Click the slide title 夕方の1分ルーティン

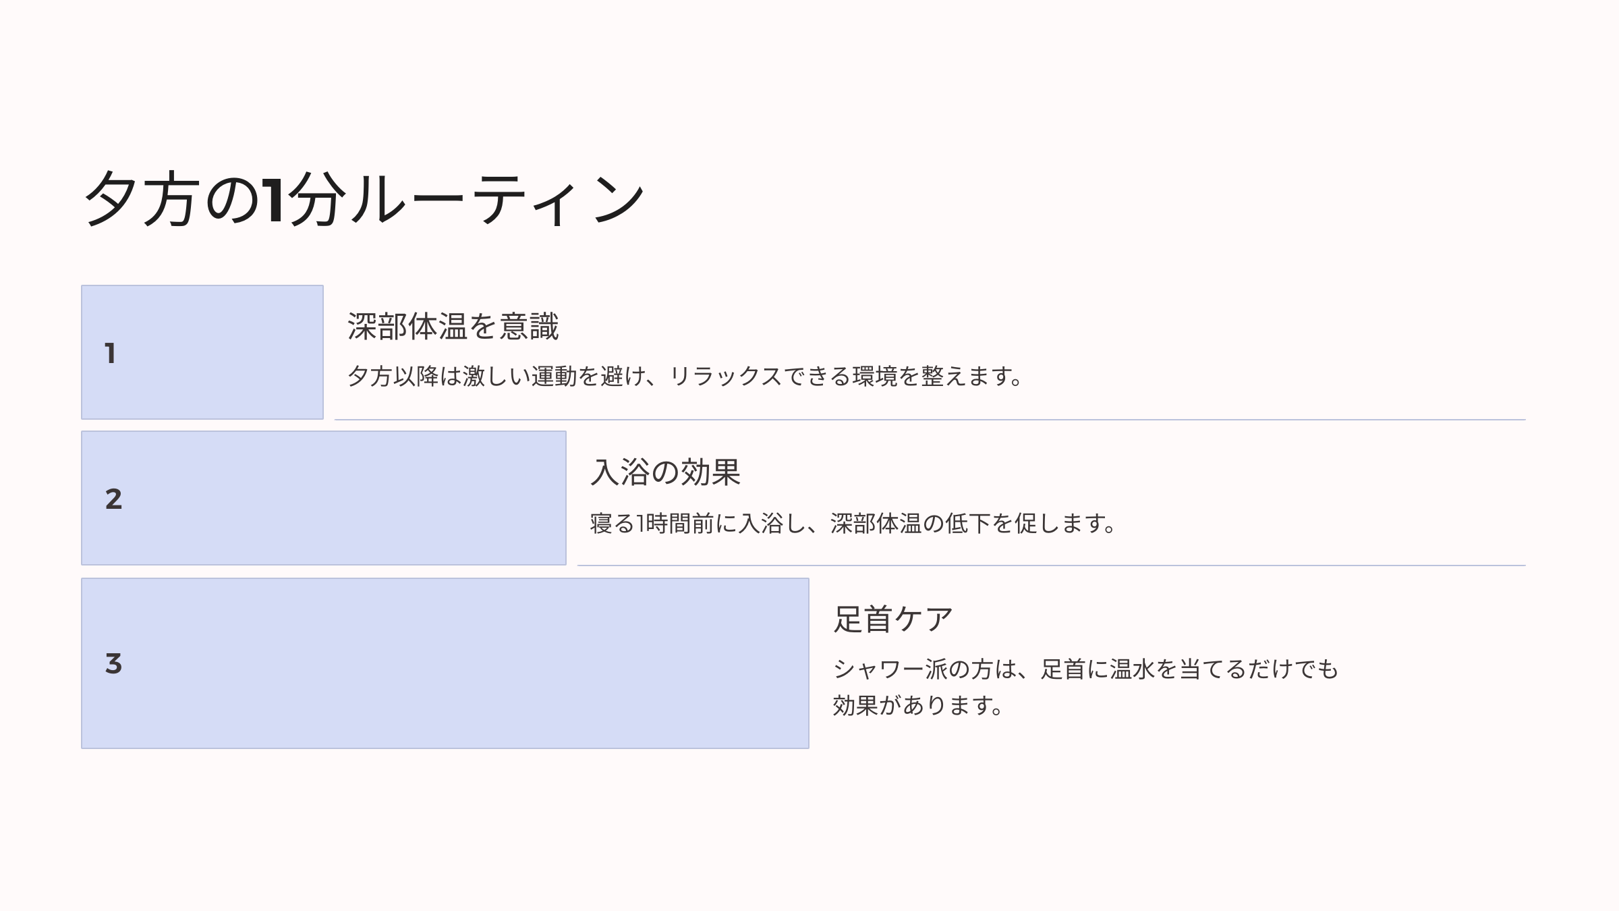[x=364, y=199]
